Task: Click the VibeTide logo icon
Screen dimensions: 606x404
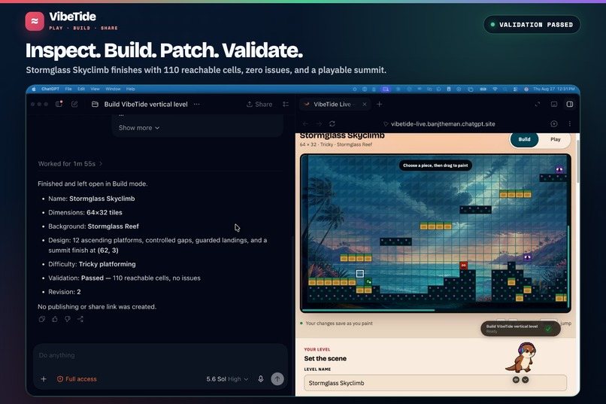Action: pyautogui.click(x=35, y=21)
